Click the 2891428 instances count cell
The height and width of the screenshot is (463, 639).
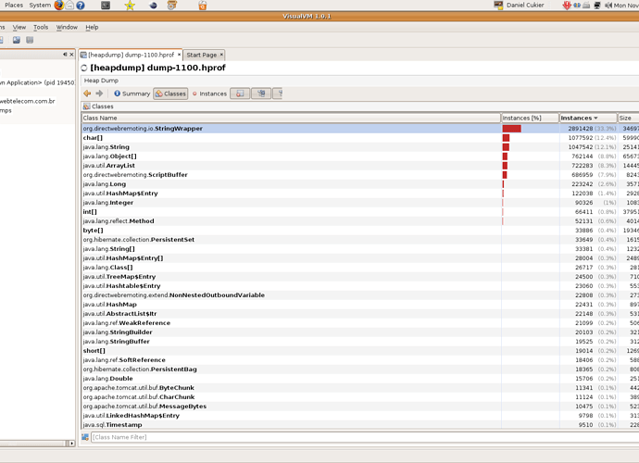pos(588,129)
